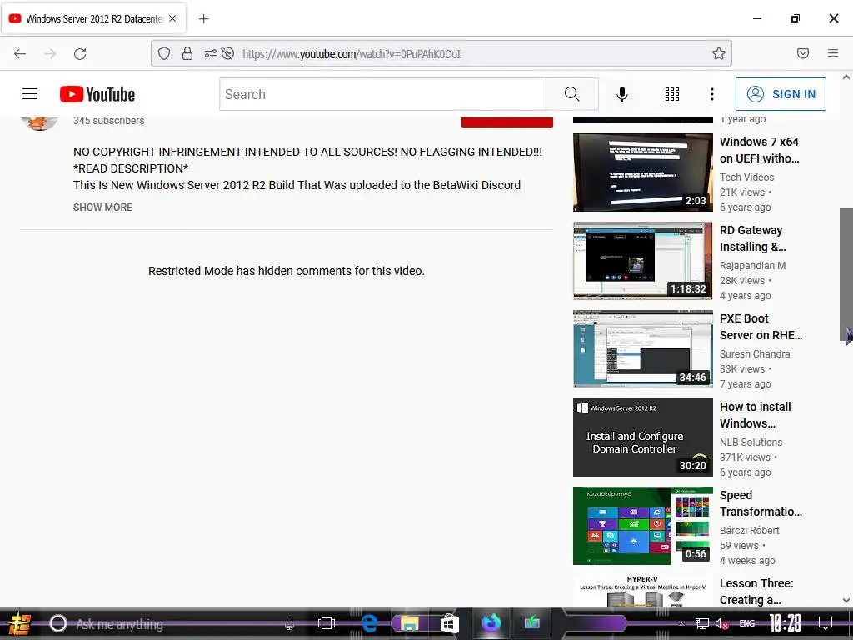Click the PXE Boot Server on RHE title
This screenshot has height=640, width=853.
point(761,327)
